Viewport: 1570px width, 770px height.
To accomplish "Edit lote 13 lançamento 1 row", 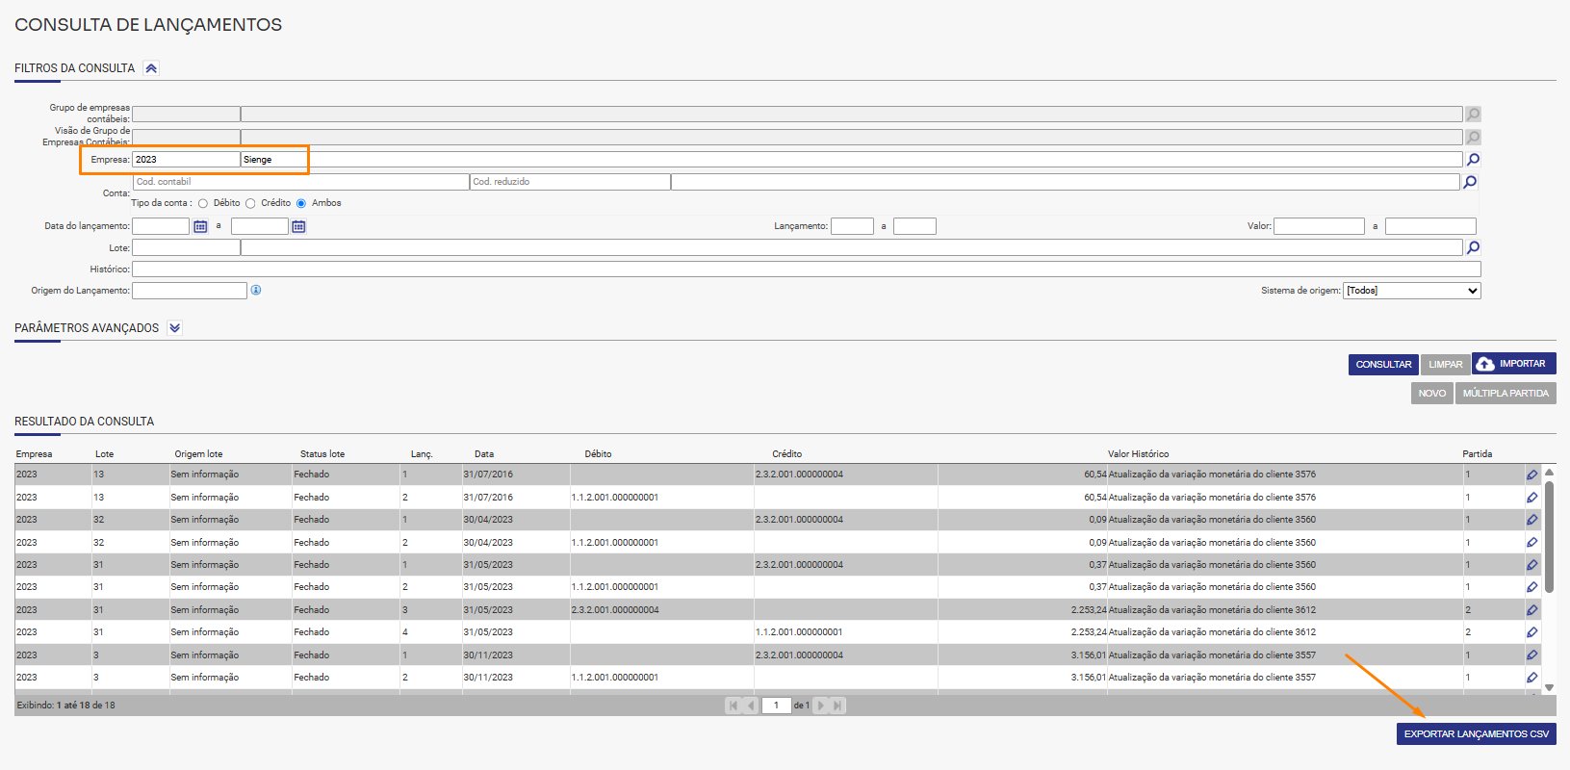I will pos(1531,475).
